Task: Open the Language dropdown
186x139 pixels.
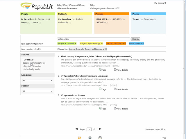Action: pyautogui.click(x=37, y=81)
